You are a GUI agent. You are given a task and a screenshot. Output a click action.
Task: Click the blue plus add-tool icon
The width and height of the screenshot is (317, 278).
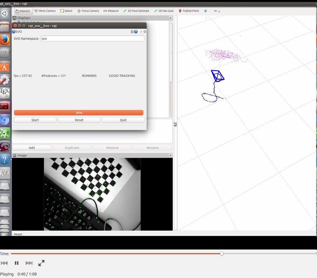tap(205, 11)
